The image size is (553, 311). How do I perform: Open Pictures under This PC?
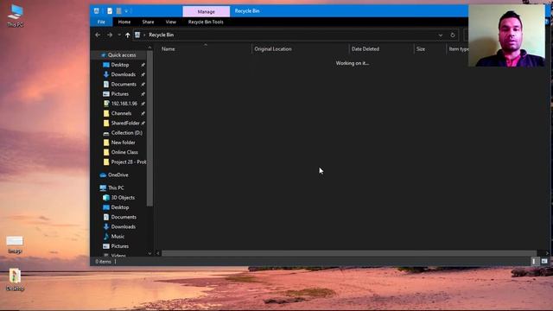coord(119,246)
